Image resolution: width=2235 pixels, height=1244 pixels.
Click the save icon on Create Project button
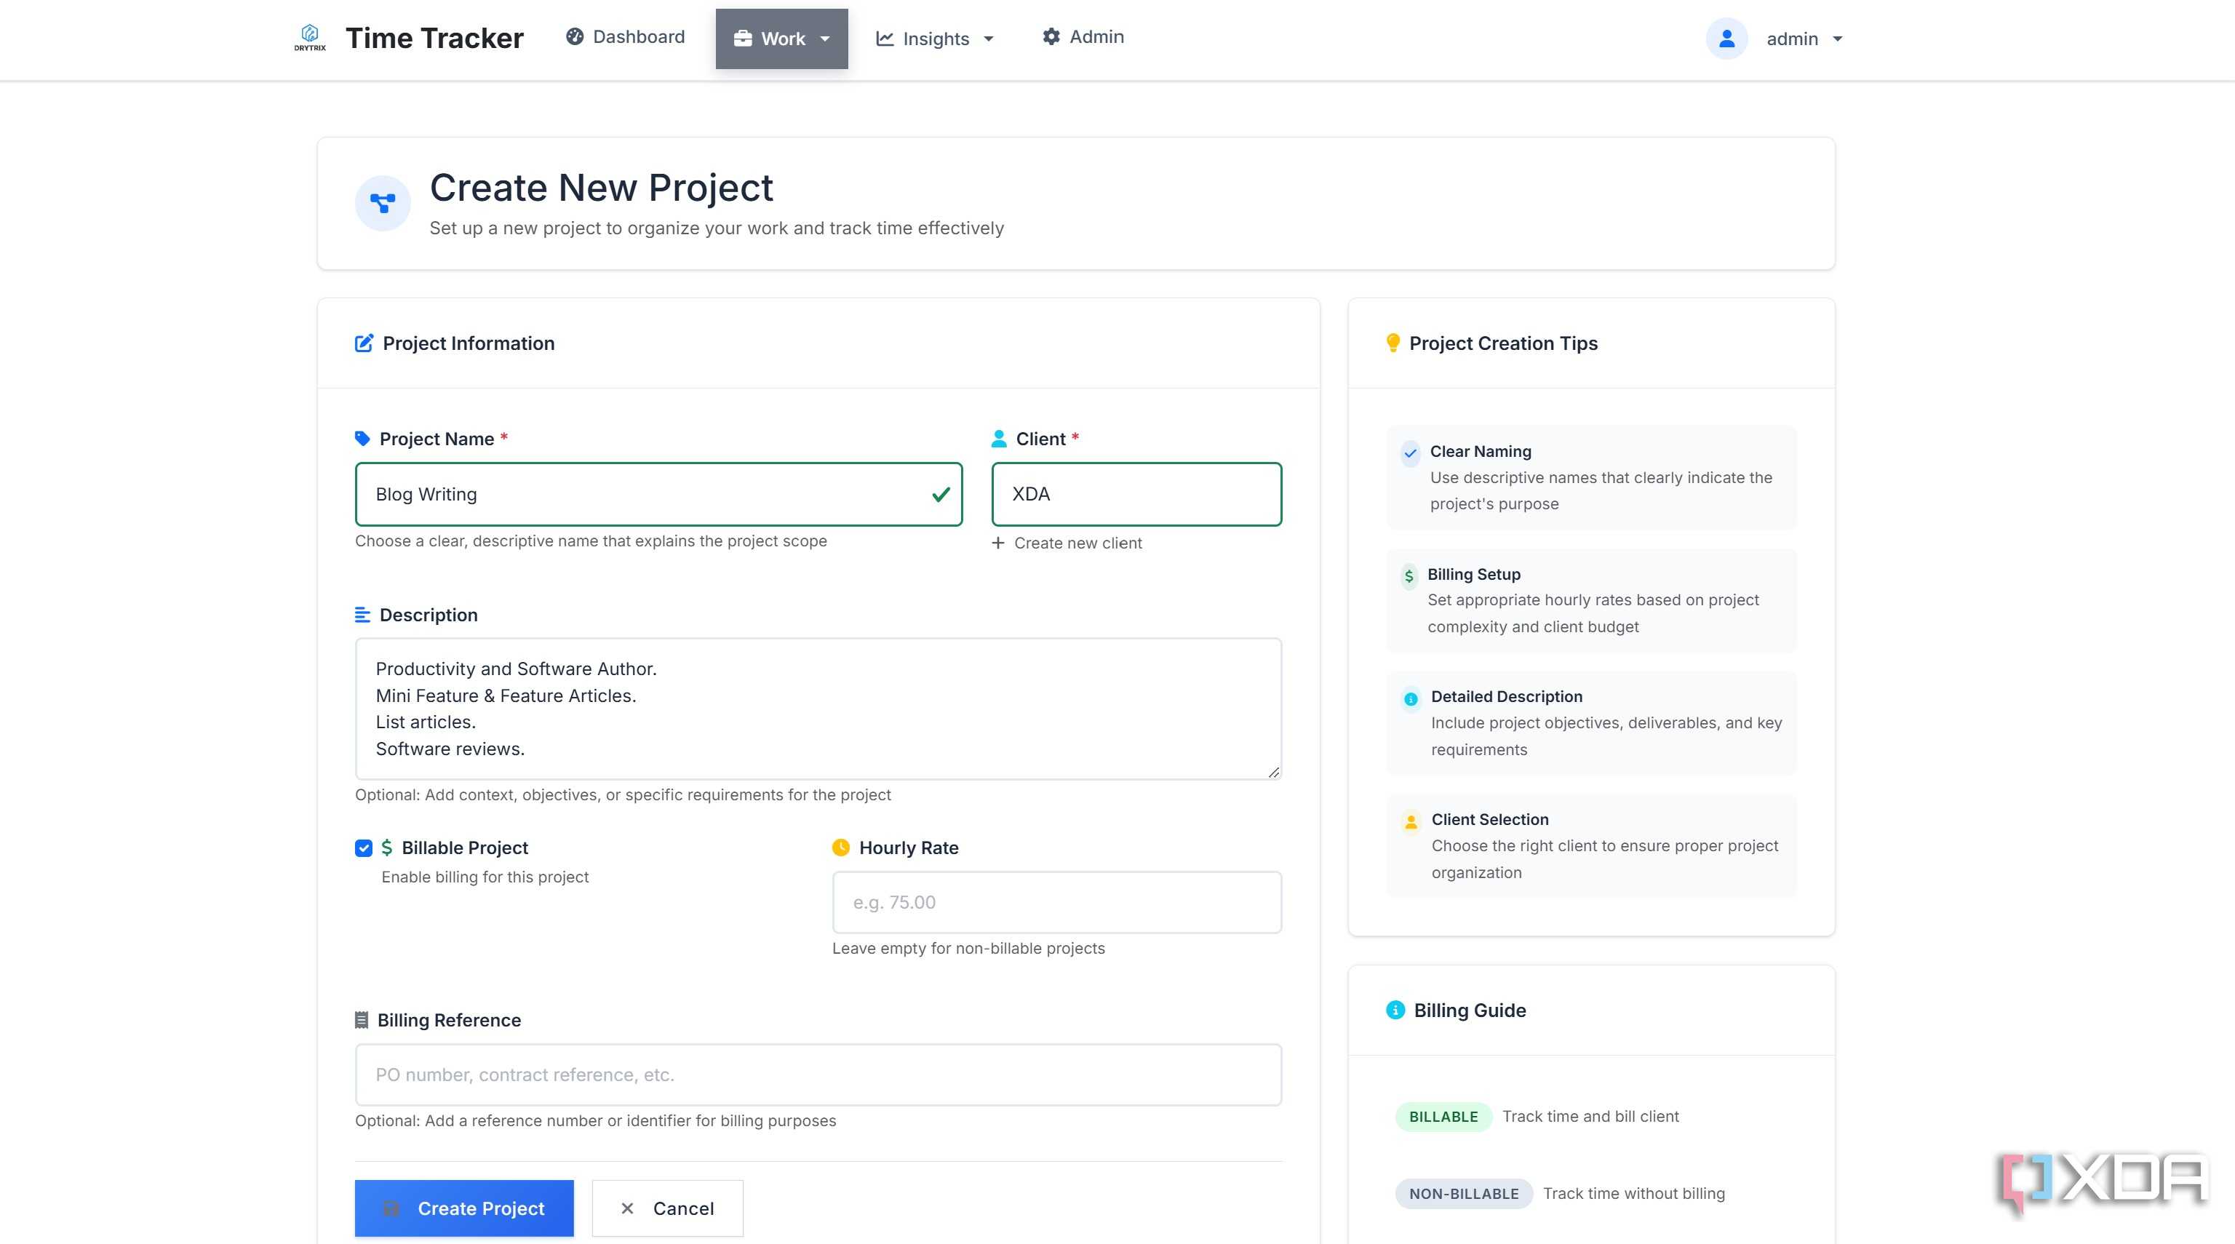point(391,1208)
